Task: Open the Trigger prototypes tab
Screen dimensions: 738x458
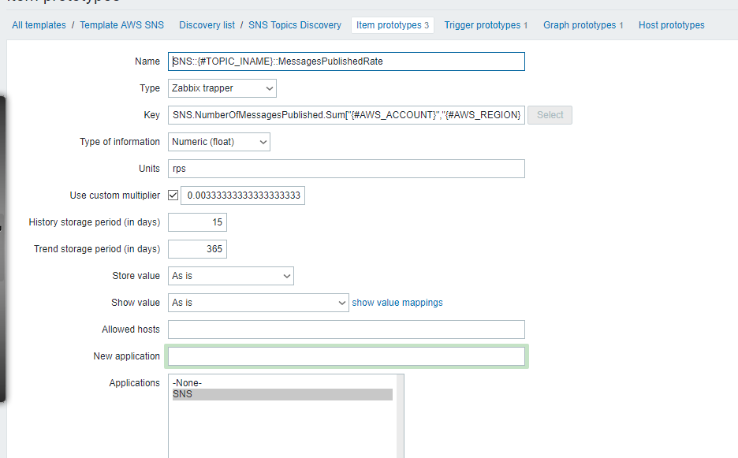Action: [x=486, y=25]
